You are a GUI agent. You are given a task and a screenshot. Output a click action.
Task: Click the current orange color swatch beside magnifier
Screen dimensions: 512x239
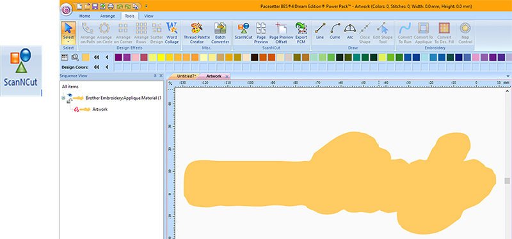(x=86, y=58)
